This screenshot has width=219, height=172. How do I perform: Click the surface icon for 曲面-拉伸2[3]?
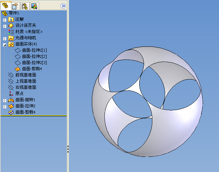pyautogui.click(x=18, y=63)
